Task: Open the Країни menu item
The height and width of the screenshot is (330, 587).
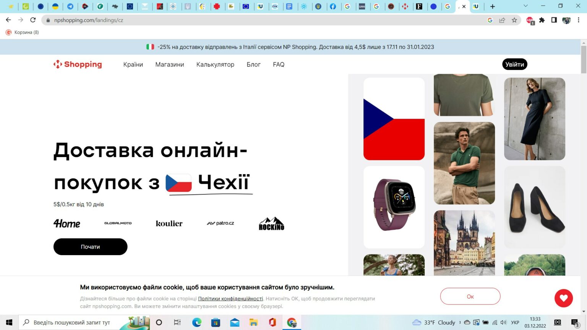Action: (133, 64)
